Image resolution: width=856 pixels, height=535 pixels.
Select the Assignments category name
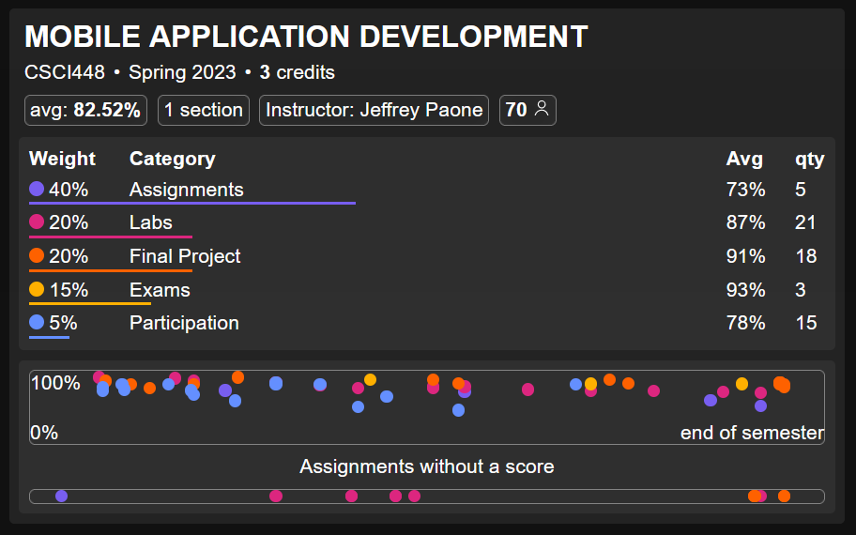tap(186, 190)
